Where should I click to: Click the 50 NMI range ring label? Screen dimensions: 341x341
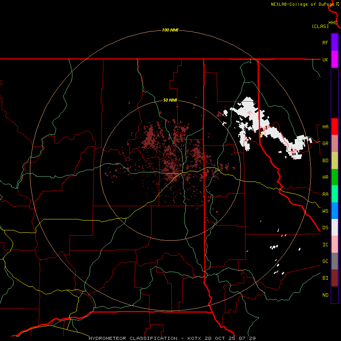pyautogui.click(x=170, y=100)
